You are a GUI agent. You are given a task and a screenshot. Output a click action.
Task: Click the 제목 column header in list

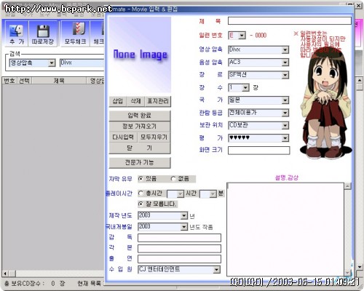pos(59,81)
